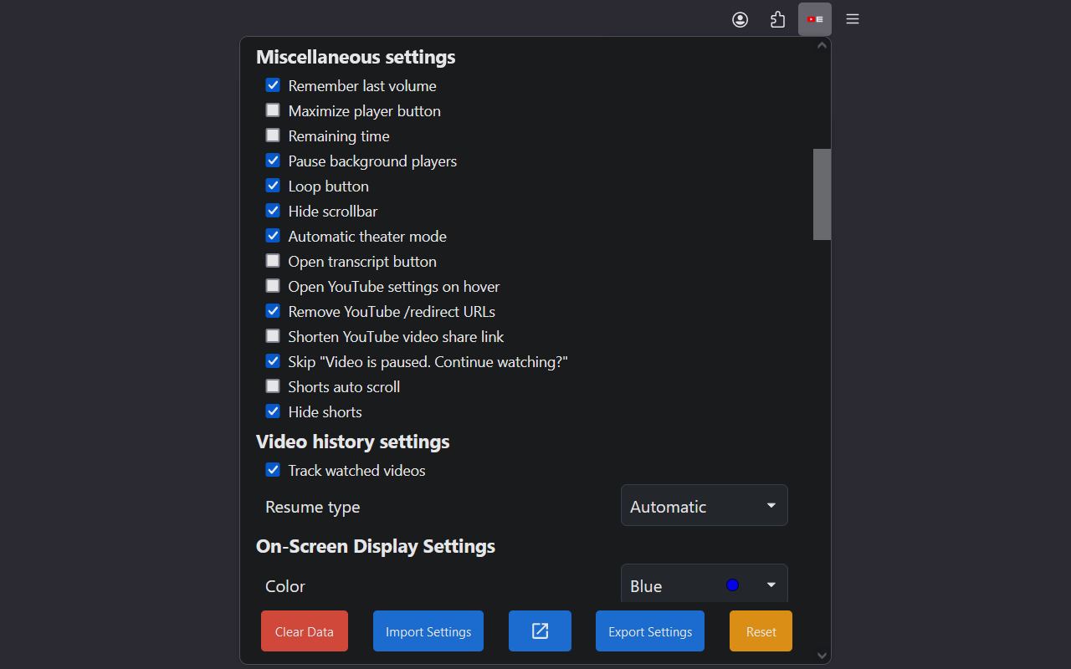Click the Clear Data button
1071x669 pixels.
pos(304,631)
